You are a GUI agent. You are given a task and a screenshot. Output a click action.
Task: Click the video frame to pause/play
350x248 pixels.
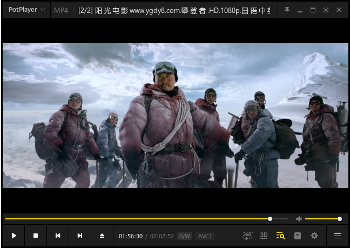point(175,116)
